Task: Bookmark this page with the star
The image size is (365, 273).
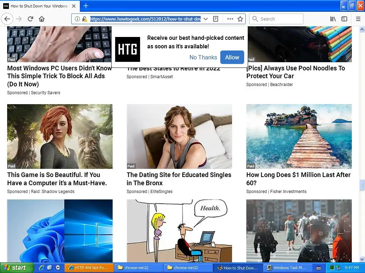Action: pos(240,19)
